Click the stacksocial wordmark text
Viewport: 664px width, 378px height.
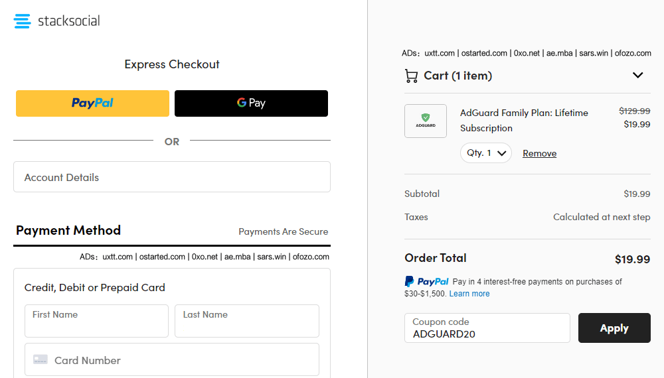[x=69, y=21]
